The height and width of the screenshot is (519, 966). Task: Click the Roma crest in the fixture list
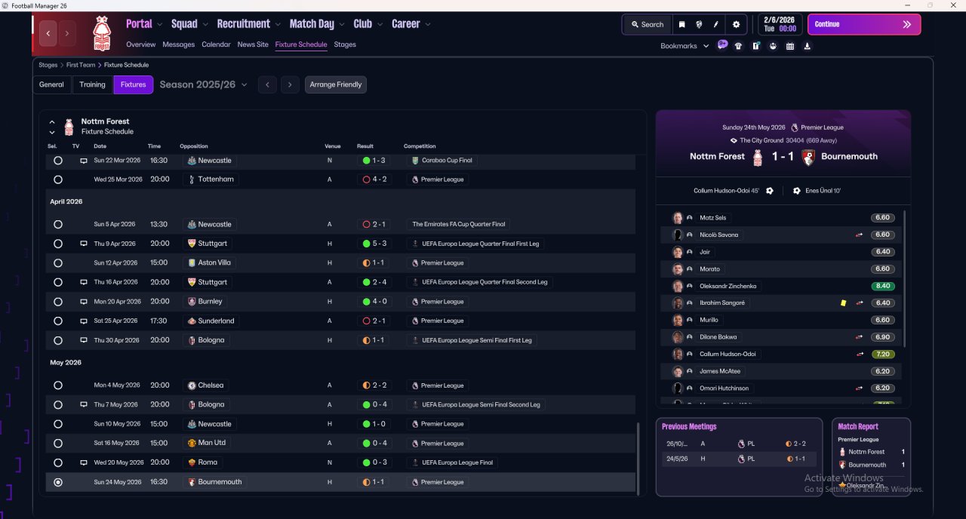point(192,462)
